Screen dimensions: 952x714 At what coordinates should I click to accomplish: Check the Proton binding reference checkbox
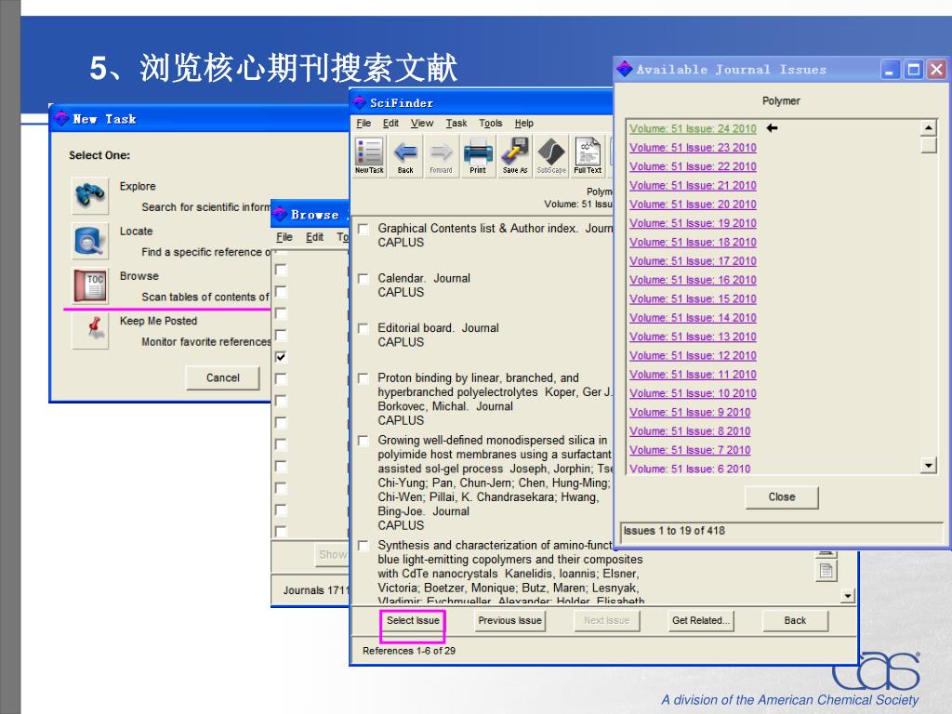364,378
